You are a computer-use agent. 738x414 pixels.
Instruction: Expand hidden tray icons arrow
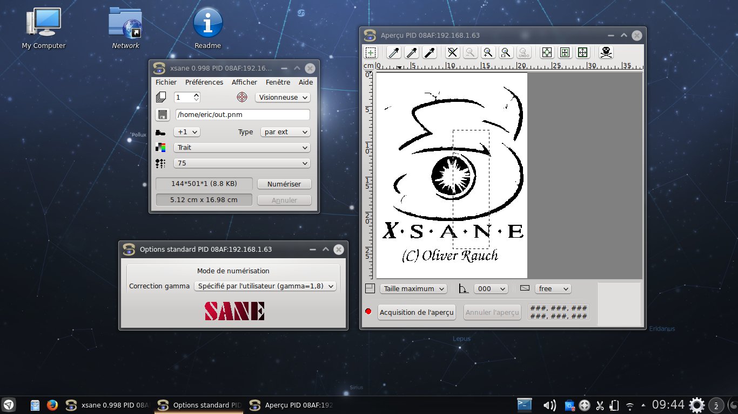pos(643,405)
